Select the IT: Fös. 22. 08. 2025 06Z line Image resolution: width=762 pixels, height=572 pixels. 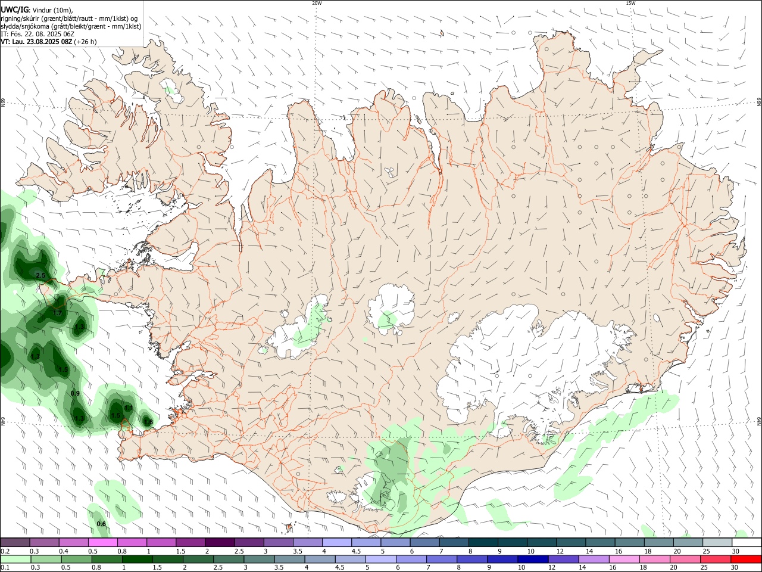click(x=38, y=34)
